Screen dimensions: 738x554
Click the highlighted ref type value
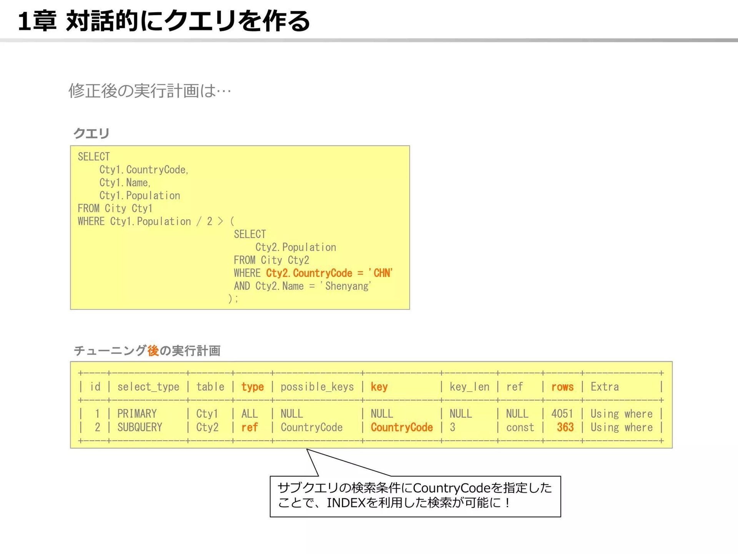pyautogui.click(x=249, y=427)
